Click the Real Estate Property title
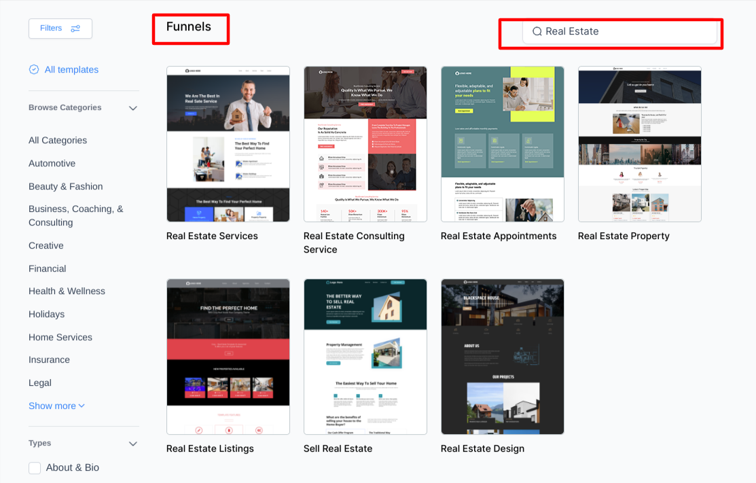756x483 pixels. (x=624, y=236)
